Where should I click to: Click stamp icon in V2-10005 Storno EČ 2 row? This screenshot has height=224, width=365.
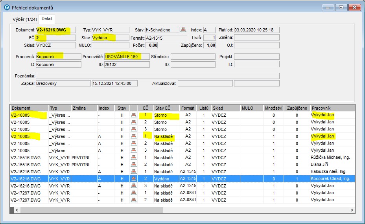(x=134, y=122)
